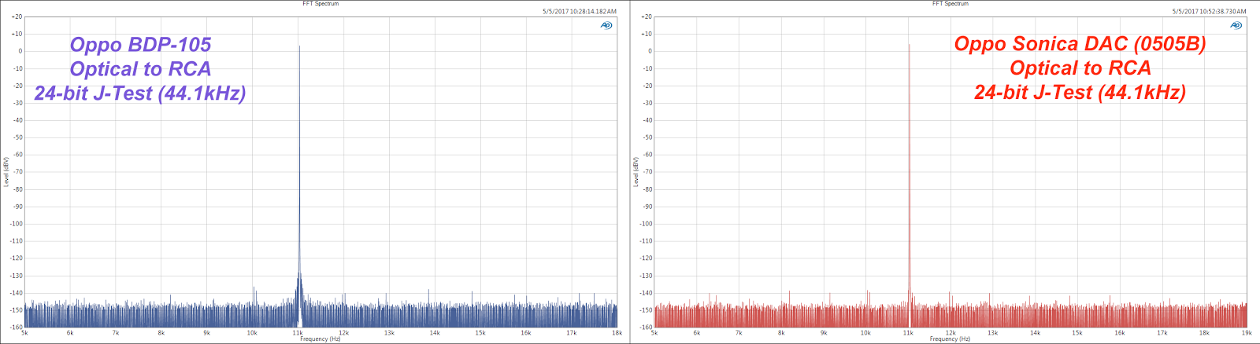
Task: Click the 18k tick on the left chart
Action: point(617,333)
